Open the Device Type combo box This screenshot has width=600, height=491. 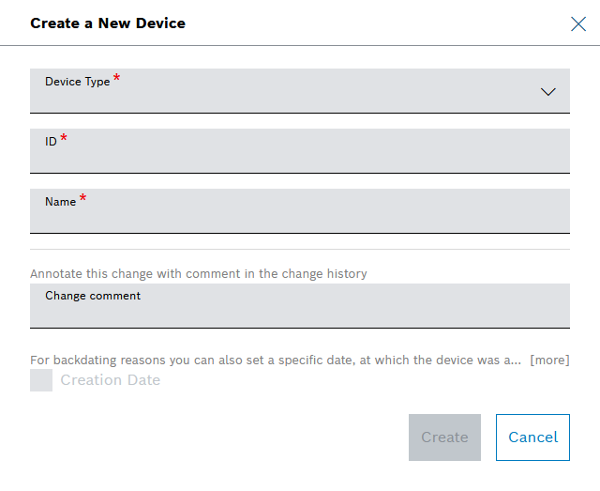[x=281, y=92]
